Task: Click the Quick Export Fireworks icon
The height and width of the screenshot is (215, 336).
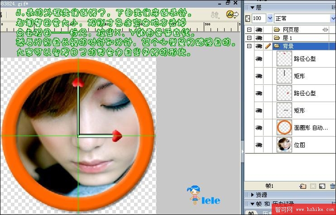Action: [x=233, y=15]
